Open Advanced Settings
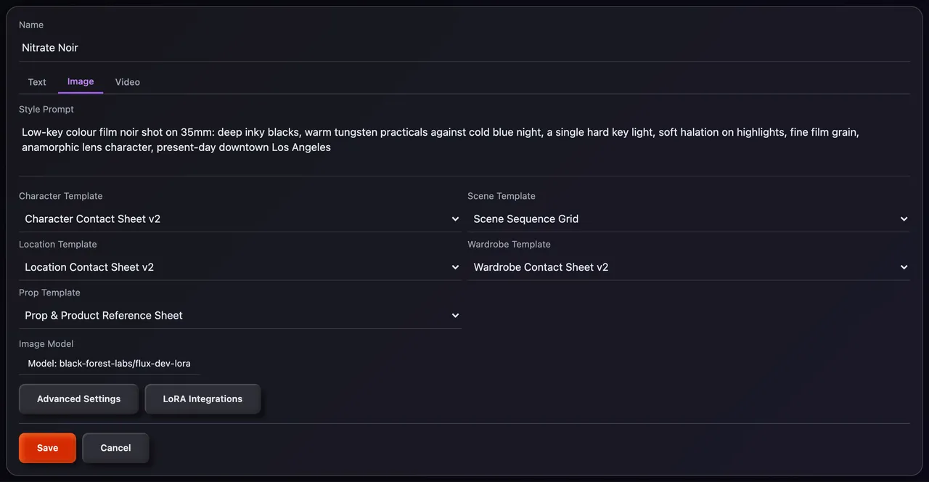The image size is (929, 482). tap(78, 399)
